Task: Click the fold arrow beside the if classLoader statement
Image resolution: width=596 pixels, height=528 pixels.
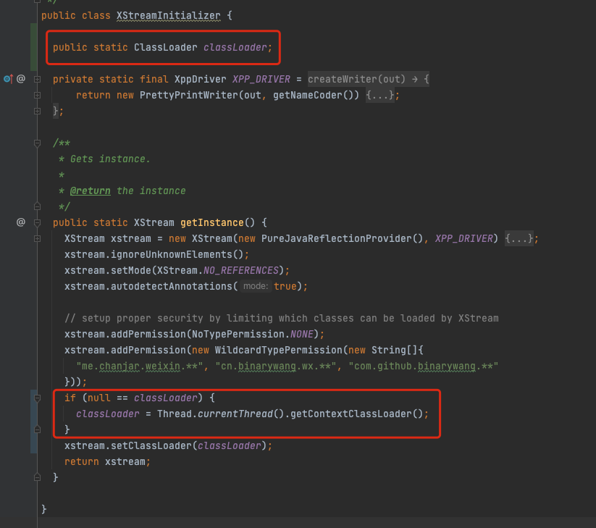Action: pyautogui.click(x=37, y=398)
